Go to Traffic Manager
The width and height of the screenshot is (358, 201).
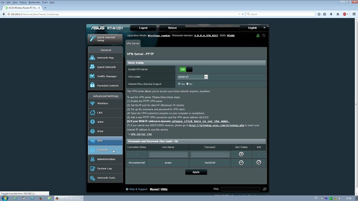point(105,76)
